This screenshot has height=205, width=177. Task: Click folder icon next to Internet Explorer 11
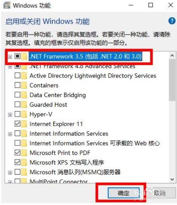click(x=24, y=124)
